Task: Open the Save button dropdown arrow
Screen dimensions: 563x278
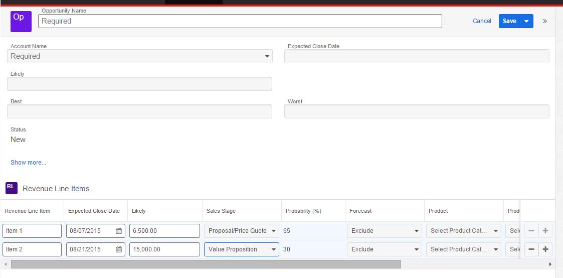Action: (526, 21)
